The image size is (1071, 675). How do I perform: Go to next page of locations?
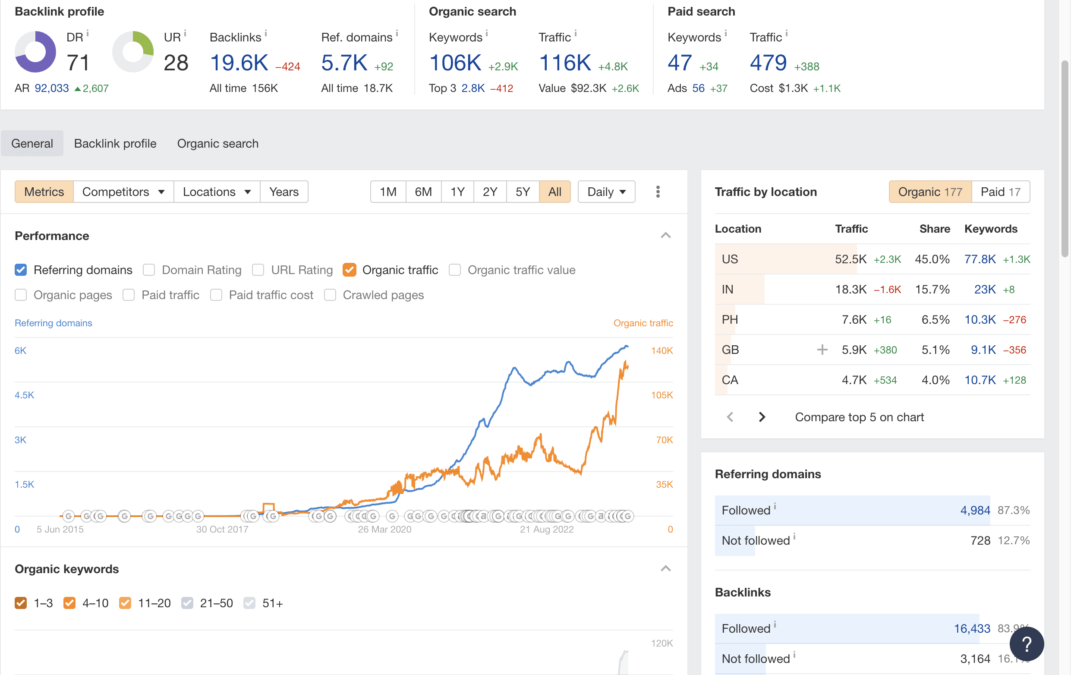point(762,417)
